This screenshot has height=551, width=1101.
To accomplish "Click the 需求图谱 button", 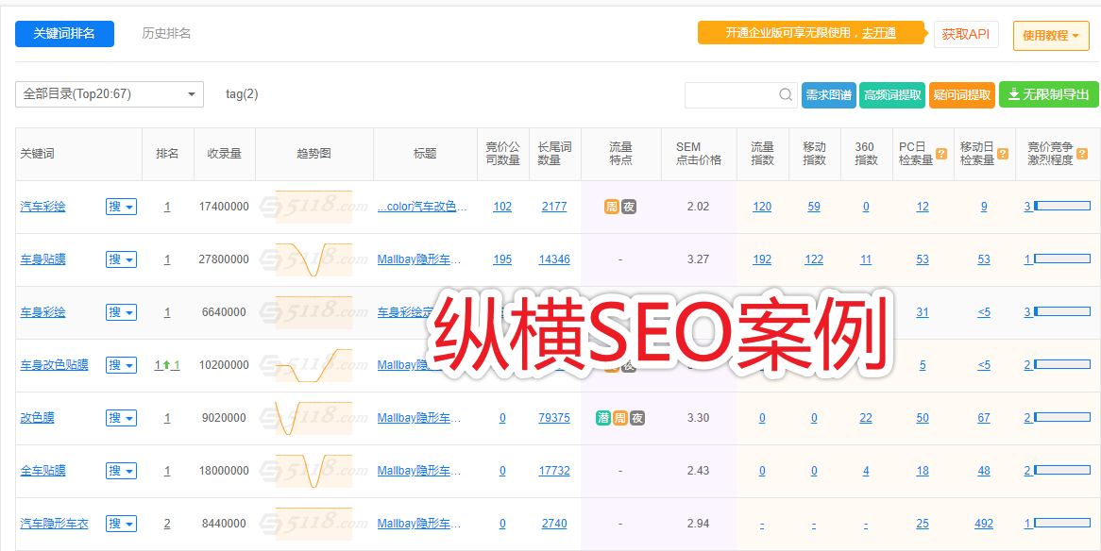I will tap(828, 95).
